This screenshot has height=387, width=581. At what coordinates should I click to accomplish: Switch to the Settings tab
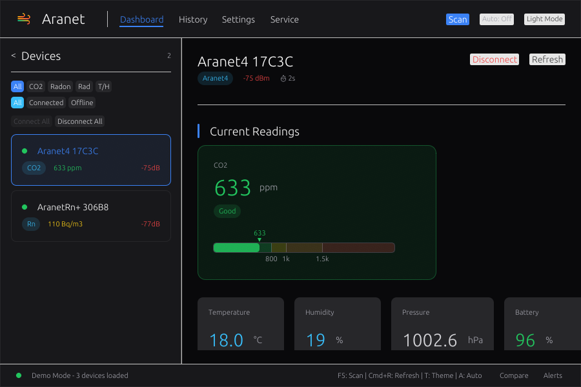click(238, 19)
